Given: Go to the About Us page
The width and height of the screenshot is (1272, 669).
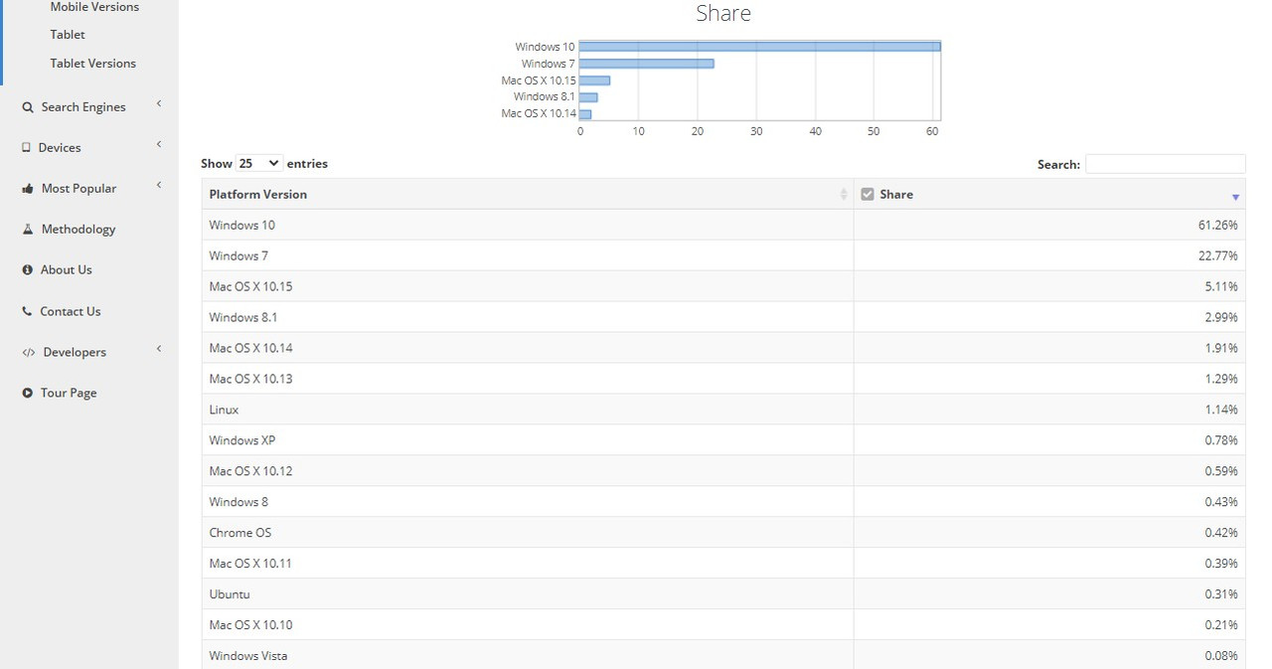Looking at the screenshot, I should coord(66,269).
